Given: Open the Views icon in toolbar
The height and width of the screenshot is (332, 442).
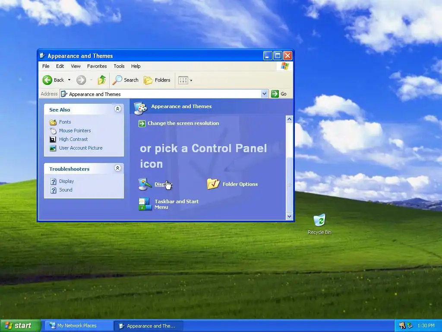Looking at the screenshot, I should pos(183,80).
